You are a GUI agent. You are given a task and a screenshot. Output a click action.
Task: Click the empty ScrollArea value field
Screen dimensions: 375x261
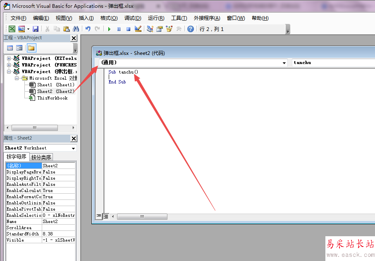click(x=59, y=228)
